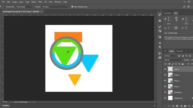193x108 pixels.
Task: Open the Tool Presets crossed-tools icon
Action: (x=160, y=53)
